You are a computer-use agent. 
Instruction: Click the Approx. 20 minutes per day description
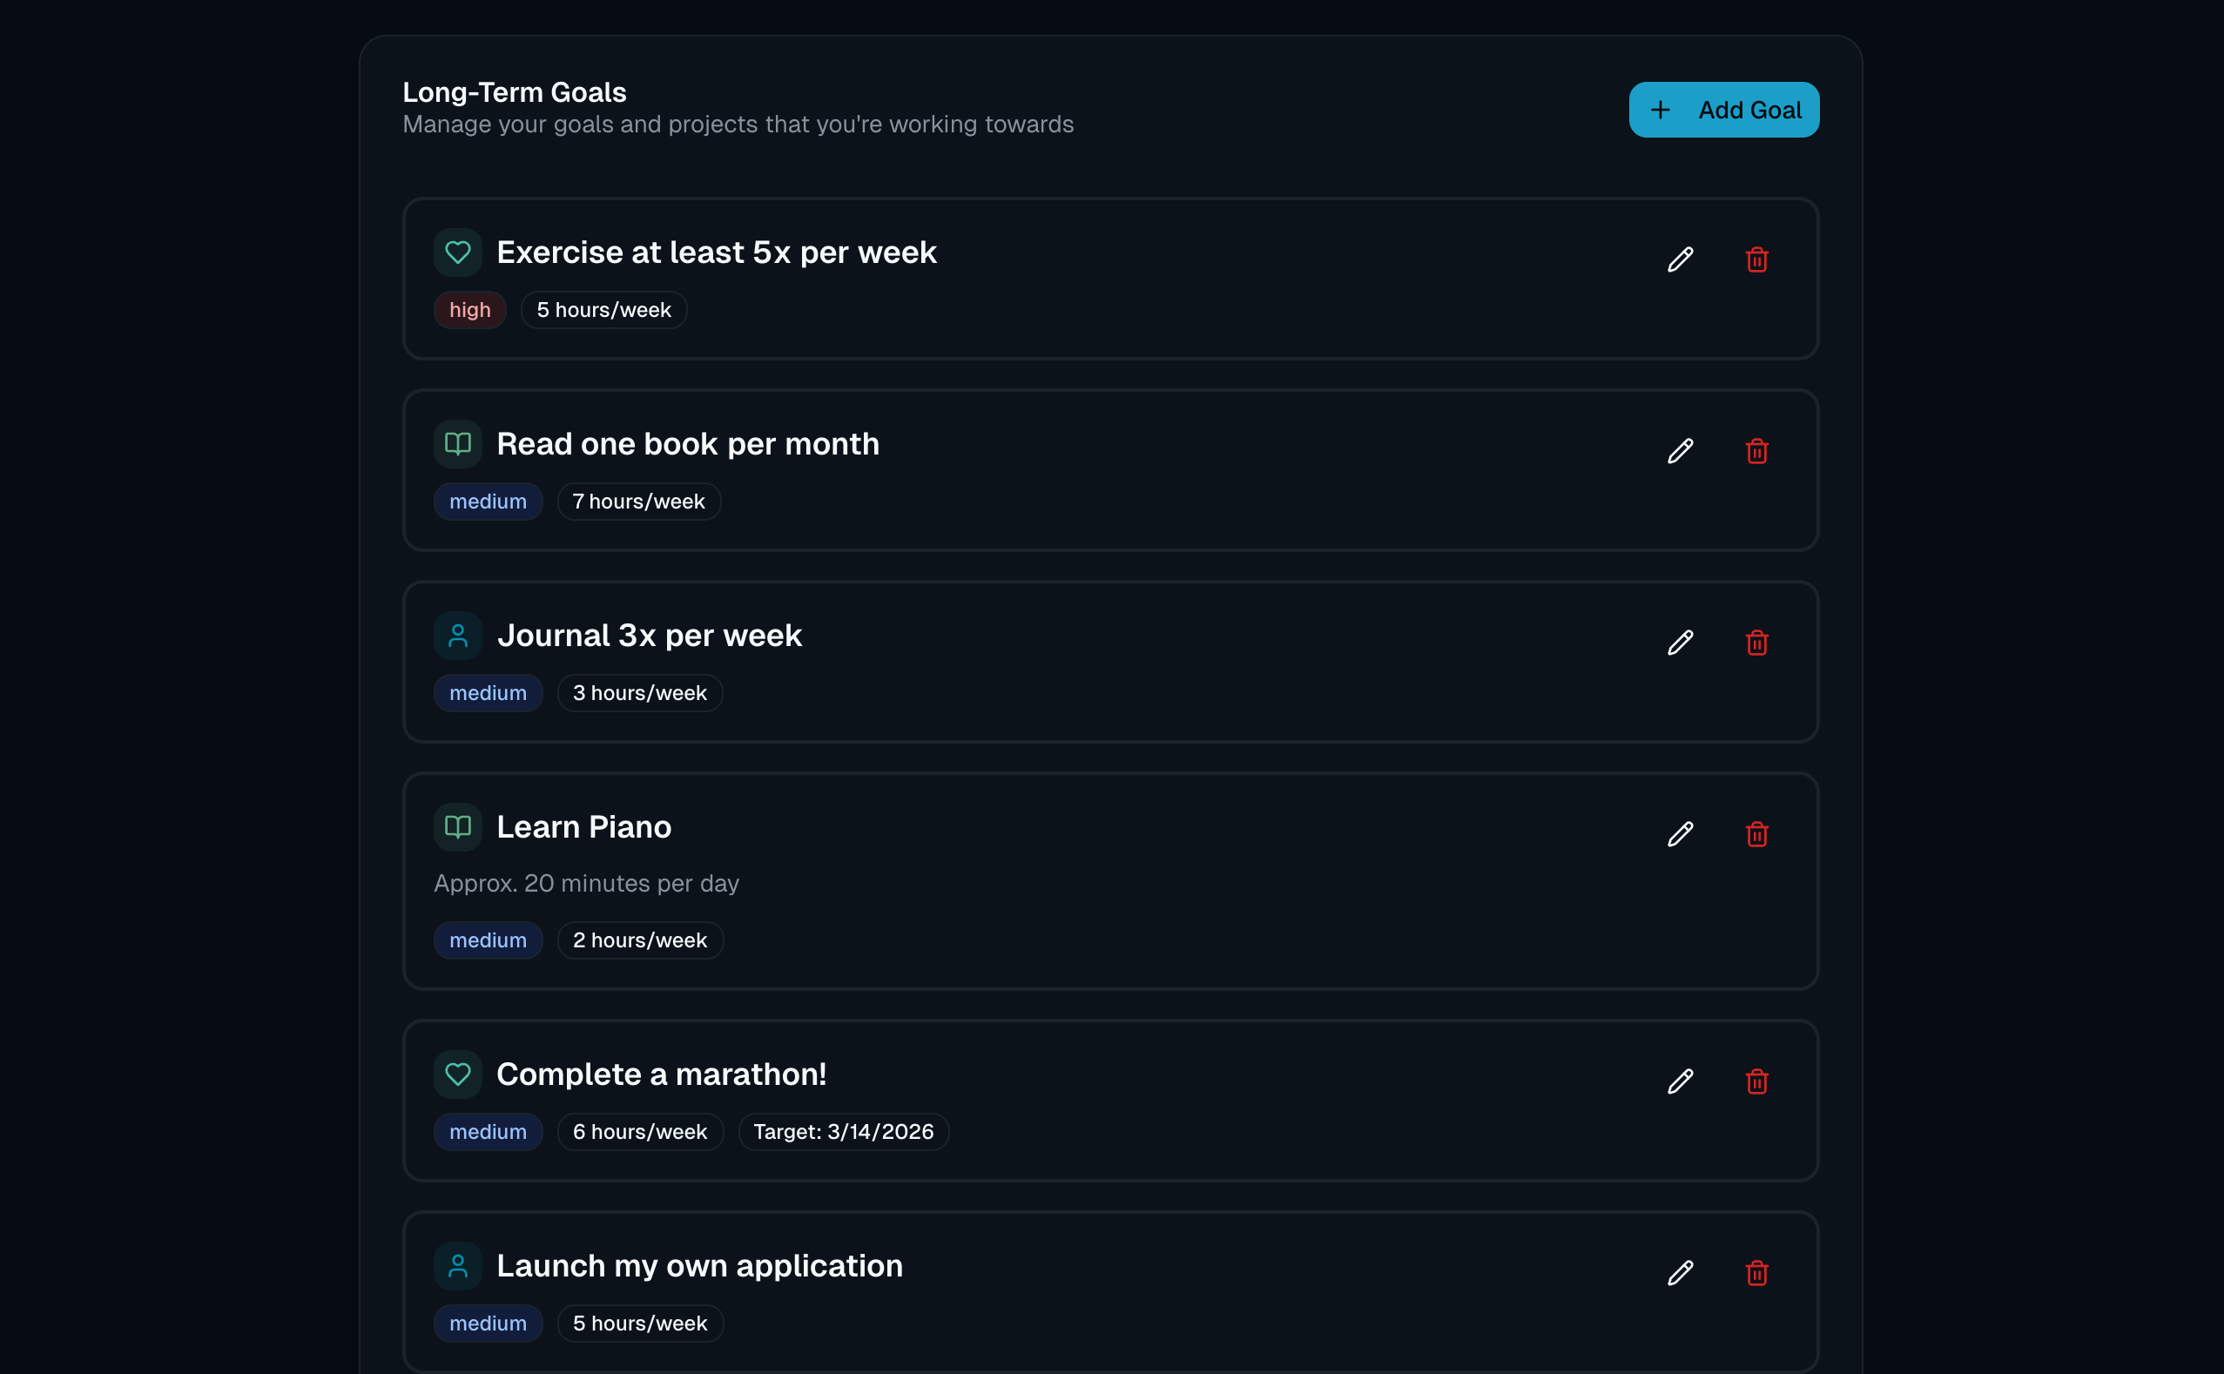click(x=586, y=883)
